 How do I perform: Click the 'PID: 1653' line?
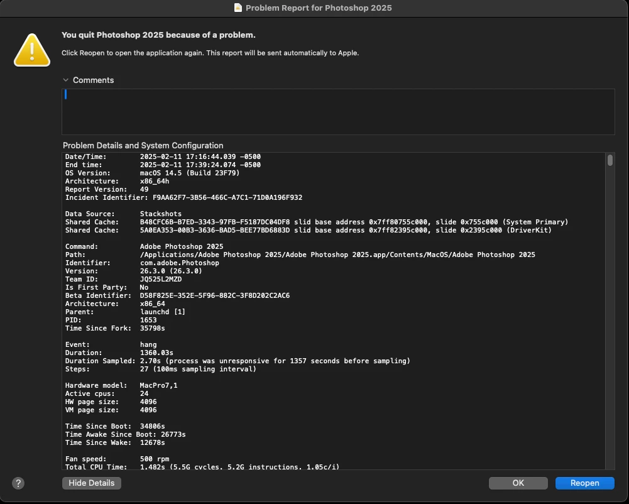pyautogui.click(x=111, y=320)
